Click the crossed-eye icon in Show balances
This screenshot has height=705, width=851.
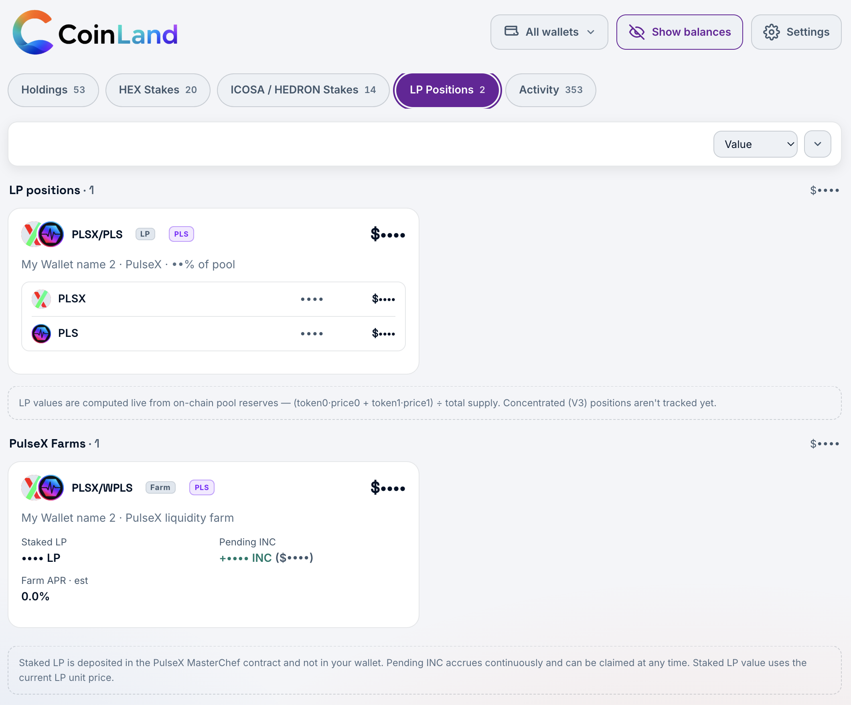click(x=636, y=32)
